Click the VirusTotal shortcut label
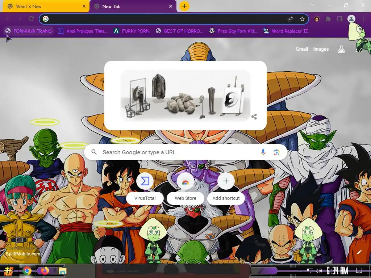 [x=145, y=198]
